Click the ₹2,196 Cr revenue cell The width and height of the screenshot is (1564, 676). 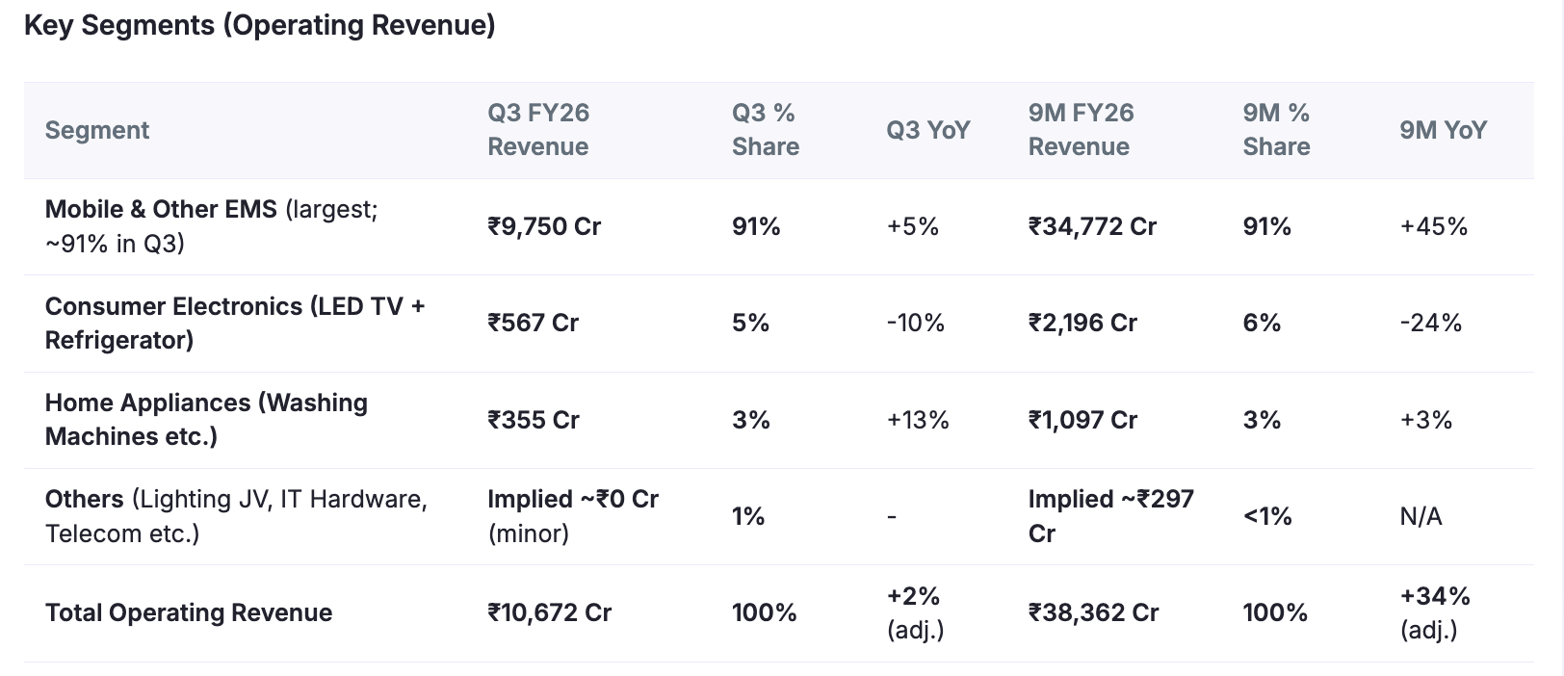click(1082, 323)
